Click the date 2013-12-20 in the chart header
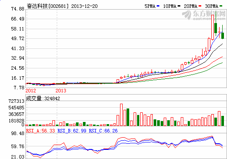This screenshot has height=159, width=227. (x=84, y=6)
